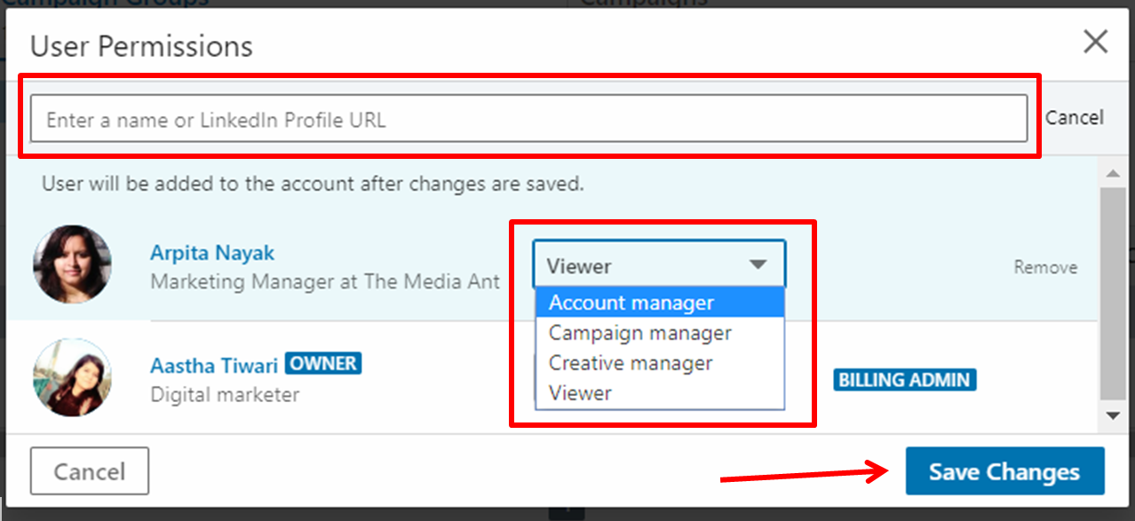Click the OWNER badge beside Aastha Tiwari
The width and height of the screenshot is (1135, 521).
322,363
